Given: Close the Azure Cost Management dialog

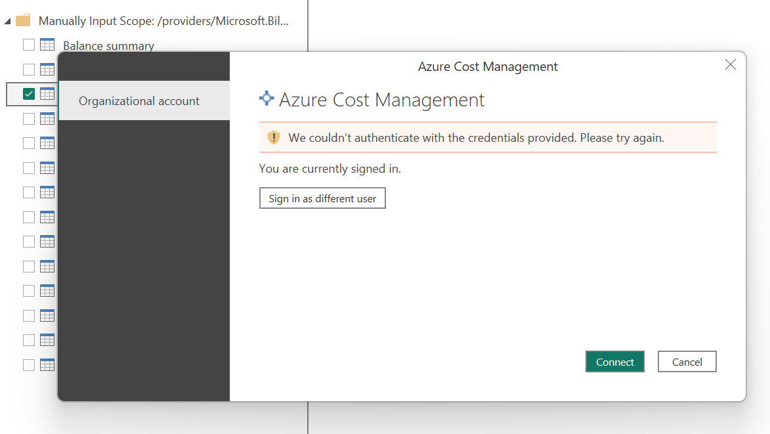Looking at the screenshot, I should 730,64.
